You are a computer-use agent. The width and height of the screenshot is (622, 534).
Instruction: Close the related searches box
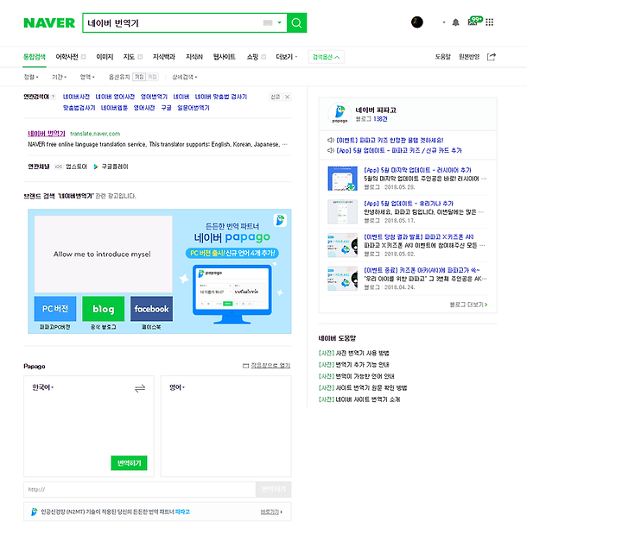pyautogui.click(x=287, y=97)
